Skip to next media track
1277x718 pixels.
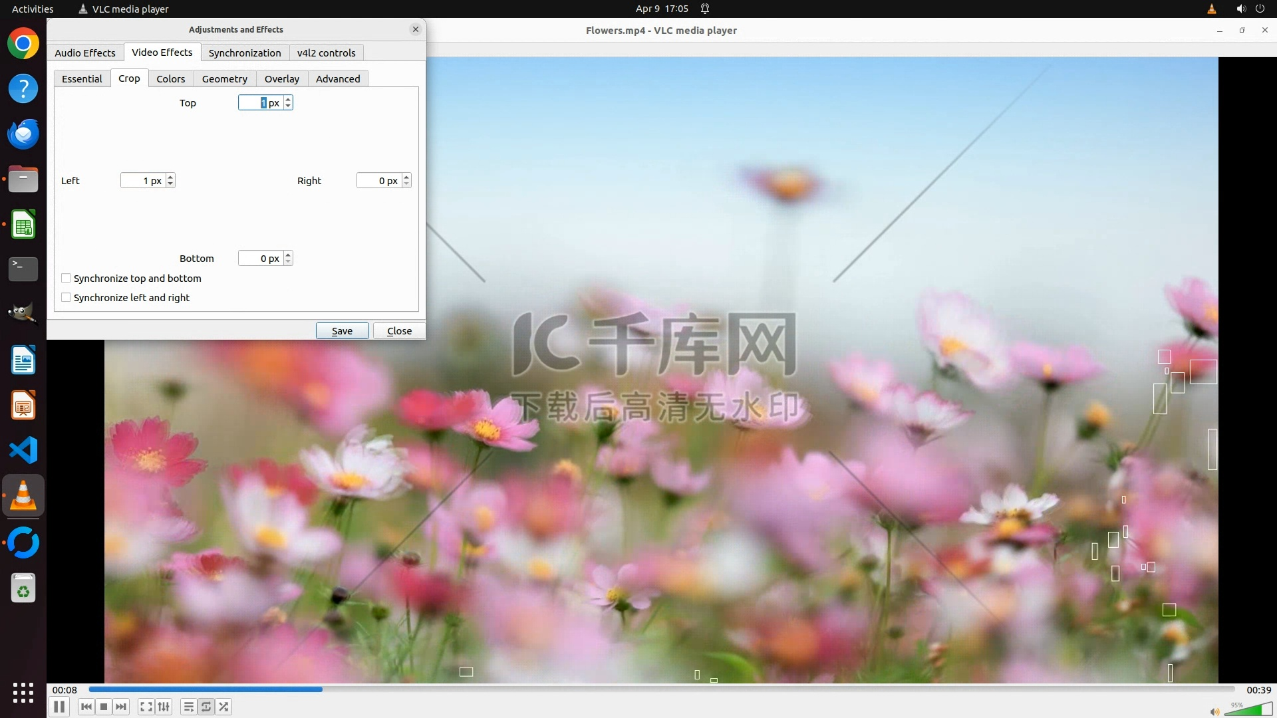point(121,707)
